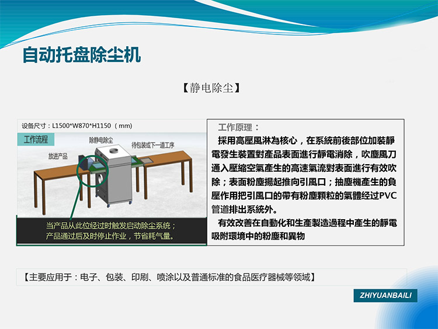Click the 工作流程 label badge

coord(36,140)
